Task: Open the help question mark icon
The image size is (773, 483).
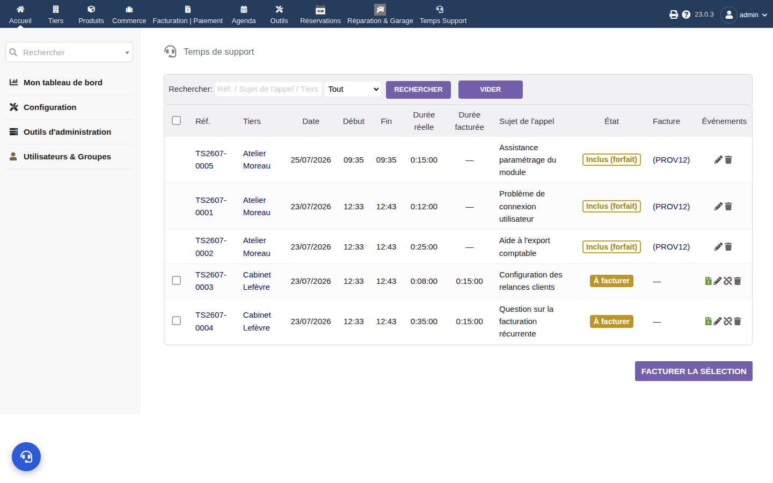Action: point(686,14)
